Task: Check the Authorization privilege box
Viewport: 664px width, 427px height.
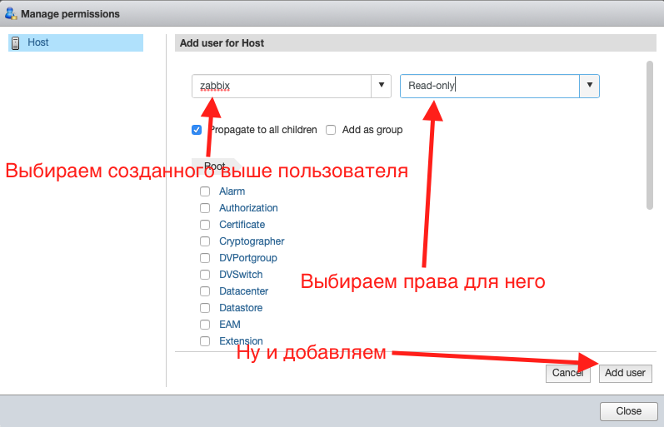Action: (x=205, y=208)
